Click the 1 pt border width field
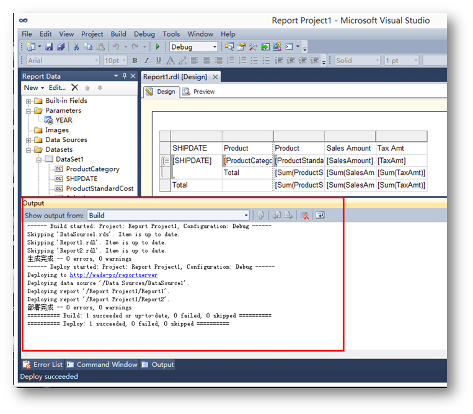 click(x=401, y=61)
